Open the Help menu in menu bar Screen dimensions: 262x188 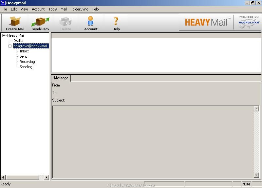tap(95, 9)
